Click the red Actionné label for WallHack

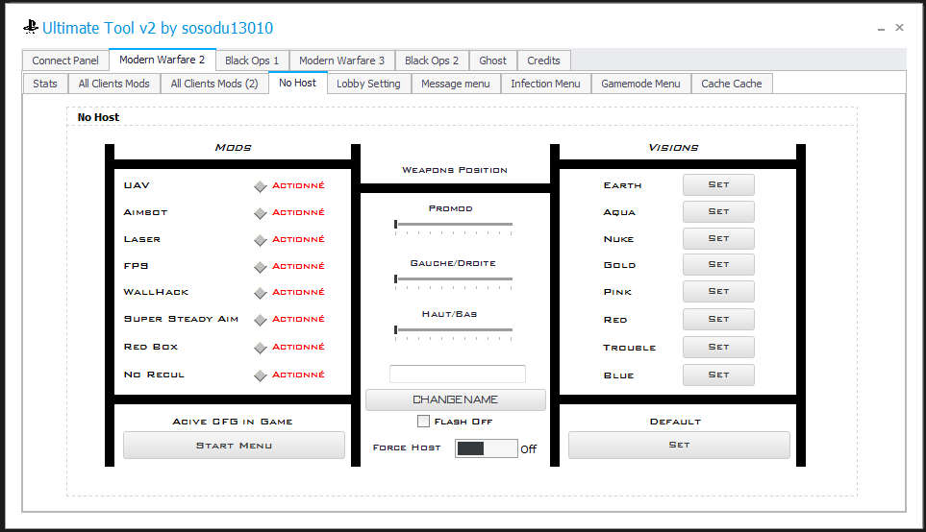point(298,292)
